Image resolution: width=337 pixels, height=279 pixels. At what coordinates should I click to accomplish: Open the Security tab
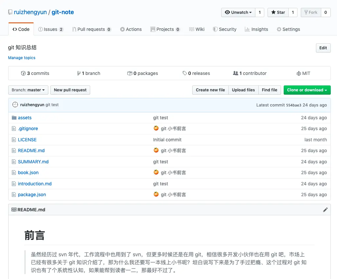(x=224, y=29)
